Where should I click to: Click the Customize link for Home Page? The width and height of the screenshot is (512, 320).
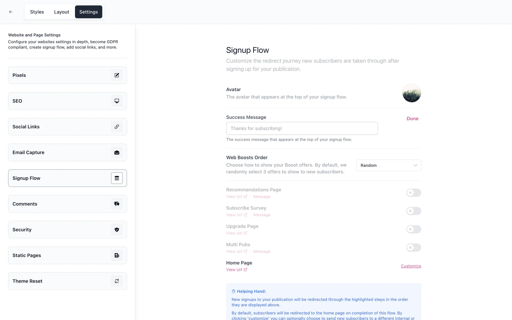pos(411,266)
